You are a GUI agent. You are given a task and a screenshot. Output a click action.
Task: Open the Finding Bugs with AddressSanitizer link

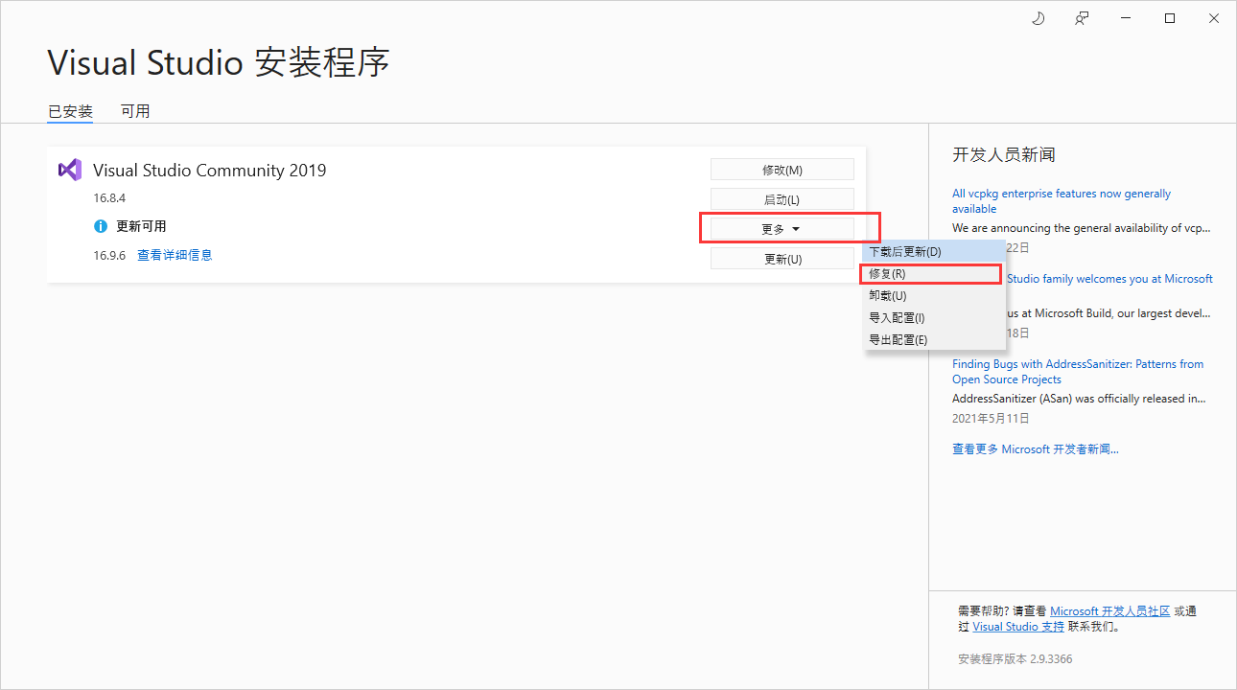tap(1078, 372)
